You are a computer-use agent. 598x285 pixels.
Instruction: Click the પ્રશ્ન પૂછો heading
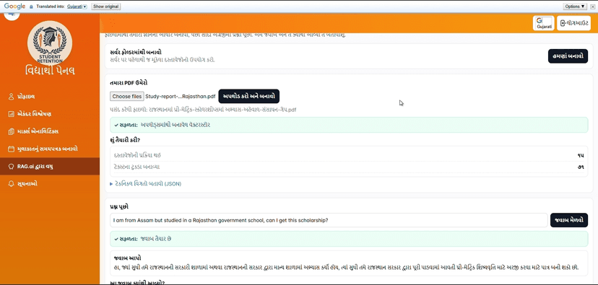(119, 206)
